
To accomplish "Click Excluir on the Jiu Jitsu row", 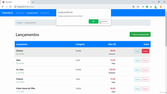I will point(146,70).
